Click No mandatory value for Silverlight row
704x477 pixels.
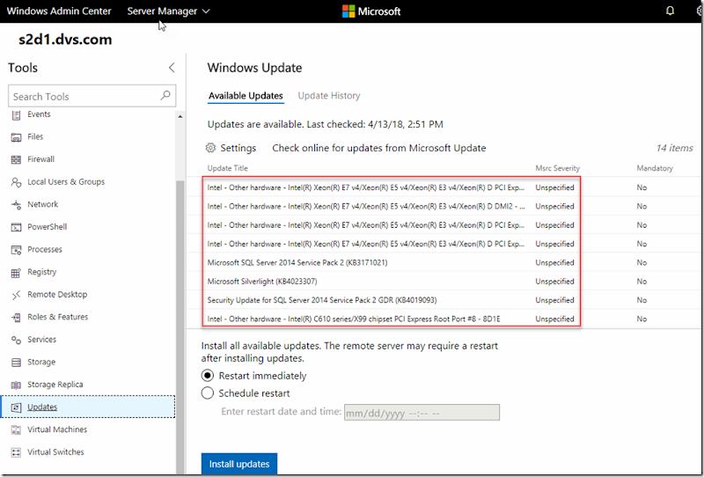pos(642,281)
